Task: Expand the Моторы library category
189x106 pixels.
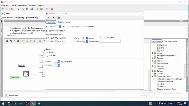Action: coord(153,53)
